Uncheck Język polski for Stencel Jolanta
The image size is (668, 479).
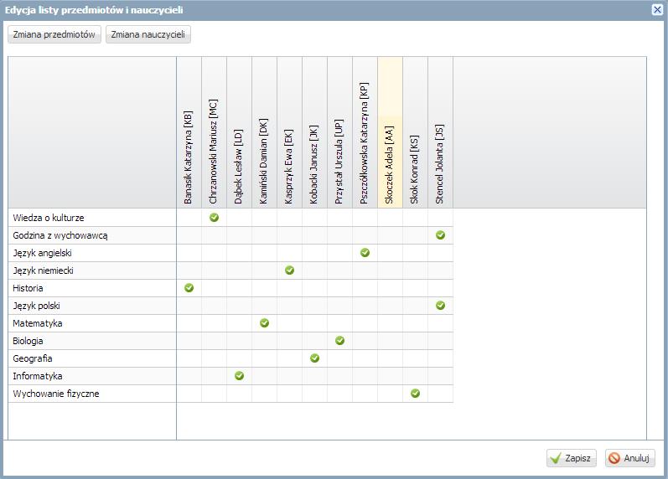[441, 306]
